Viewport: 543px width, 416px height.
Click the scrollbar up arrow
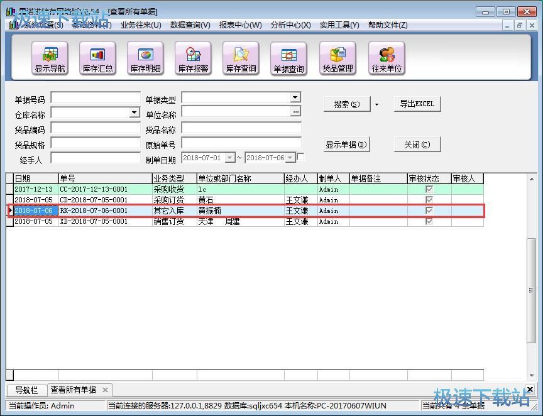coord(531,178)
